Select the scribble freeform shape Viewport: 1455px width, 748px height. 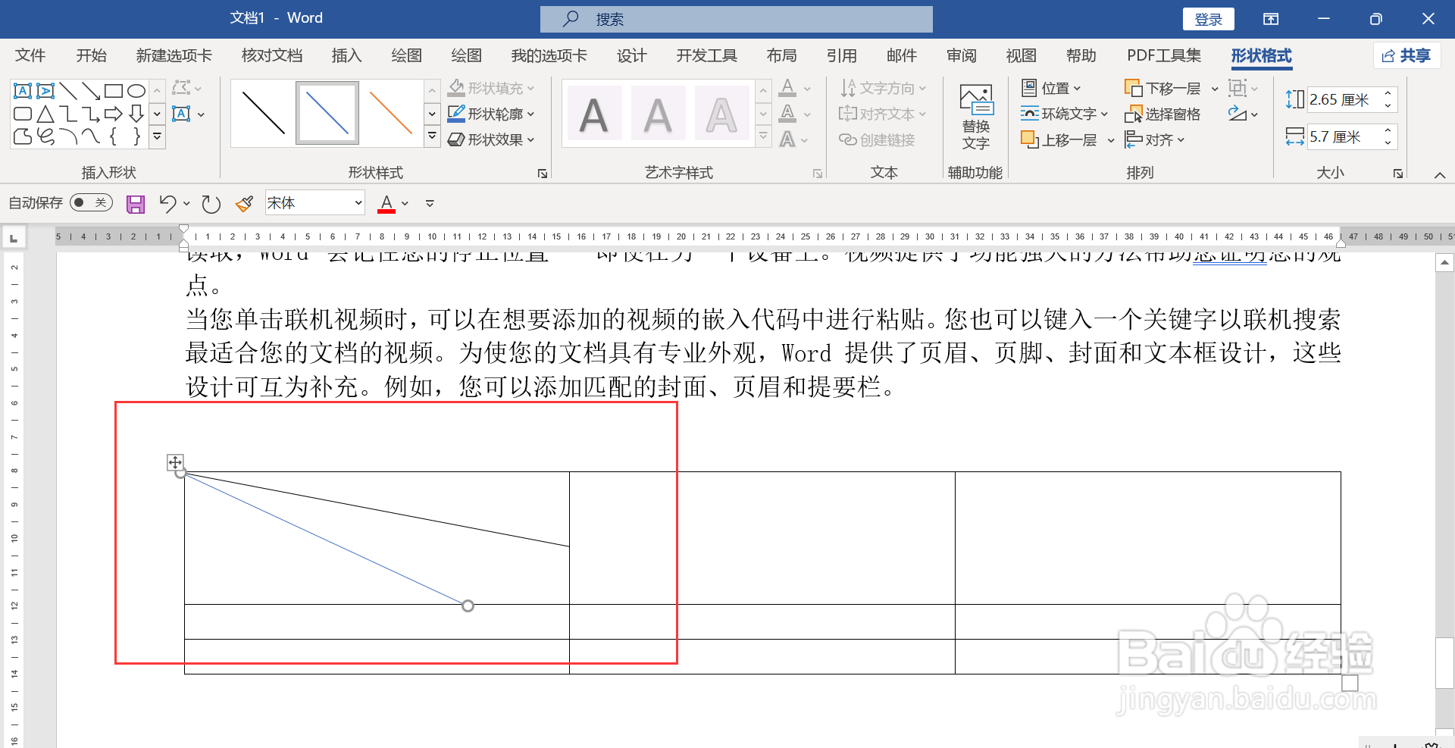coord(45,136)
